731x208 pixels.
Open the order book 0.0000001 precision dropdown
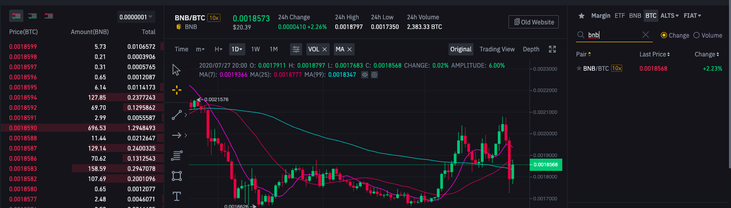click(x=136, y=17)
